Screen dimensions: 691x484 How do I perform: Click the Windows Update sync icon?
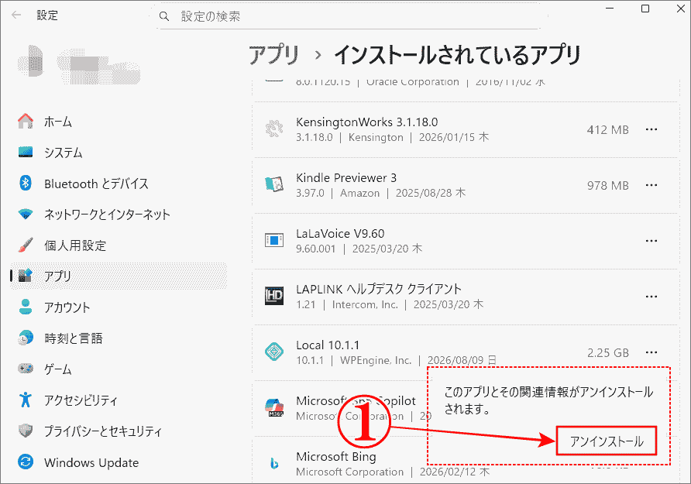[26, 462]
